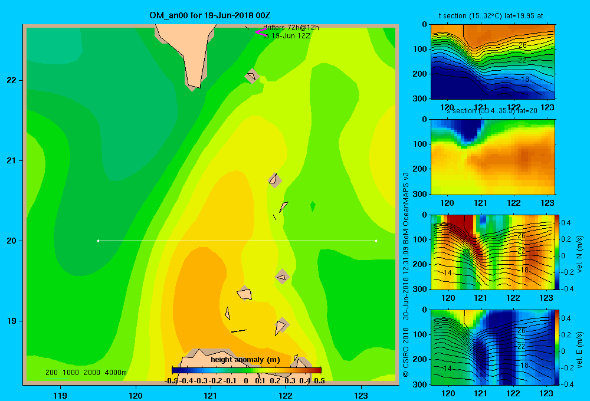Open the northward velocity section plot panel
The image size is (590, 401).
coord(493,252)
